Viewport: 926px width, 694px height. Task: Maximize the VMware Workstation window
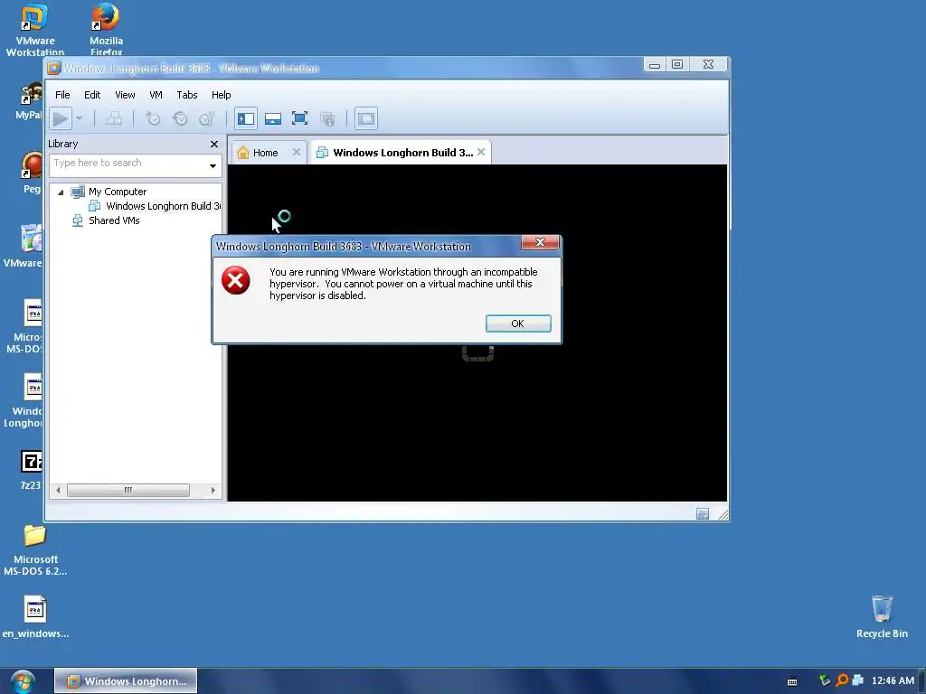677,65
